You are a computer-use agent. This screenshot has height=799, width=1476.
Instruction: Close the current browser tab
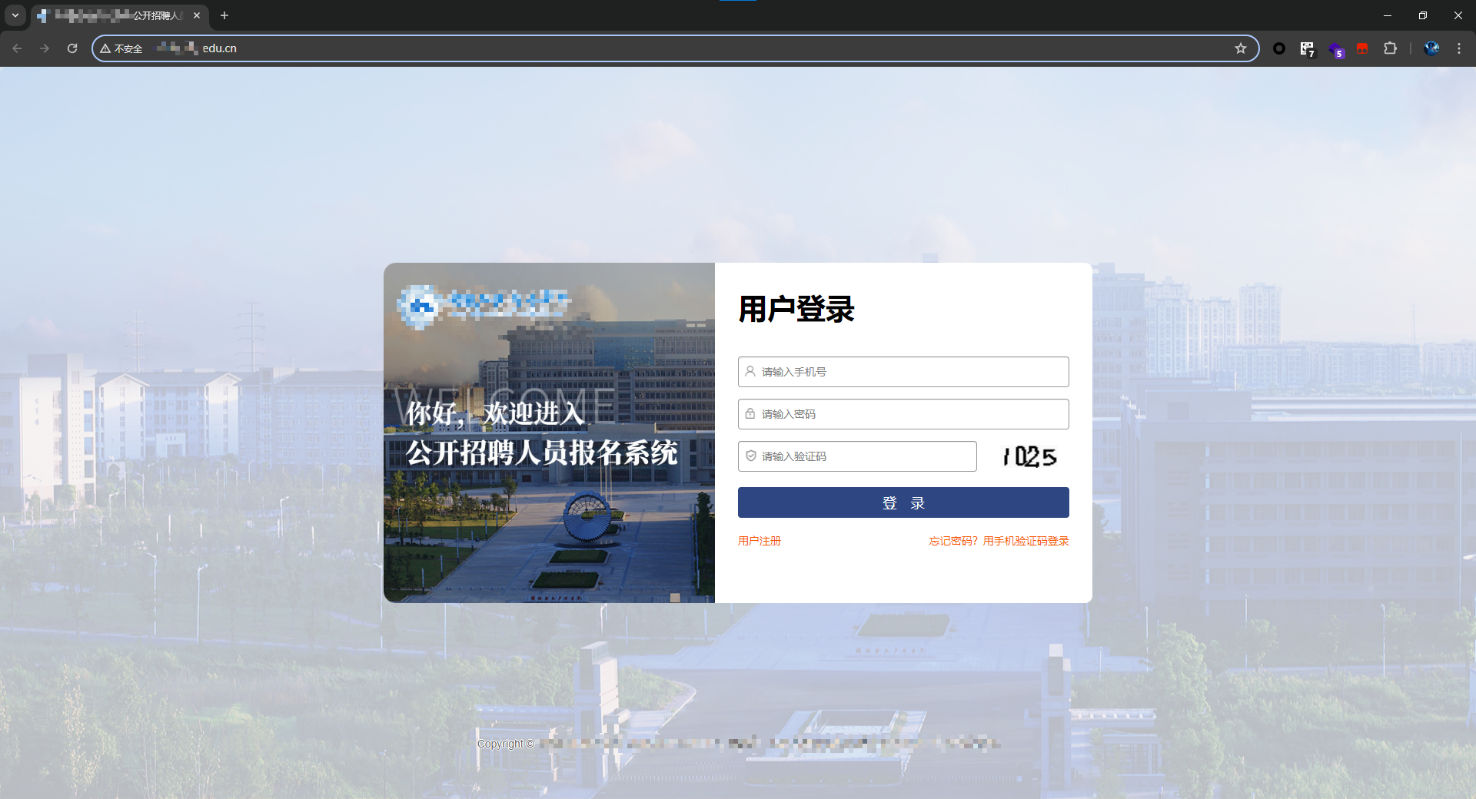(197, 15)
